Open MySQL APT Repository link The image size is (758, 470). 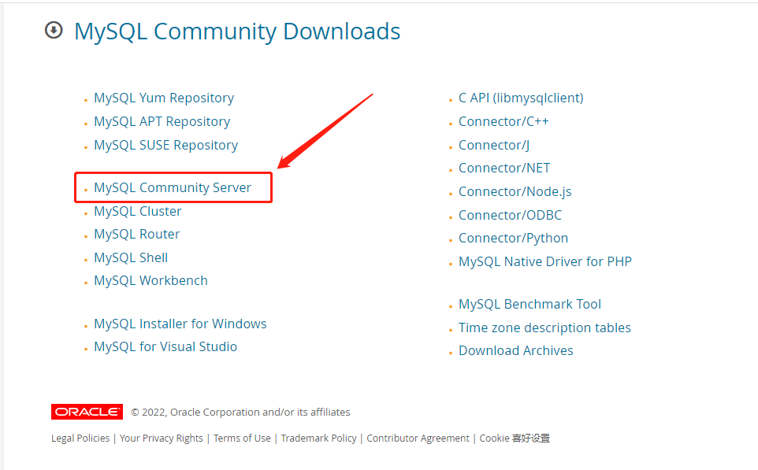click(162, 121)
